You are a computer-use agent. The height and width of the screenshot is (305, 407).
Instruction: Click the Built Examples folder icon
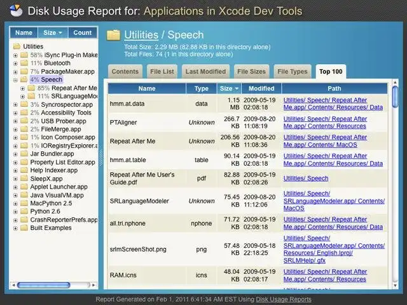24,227
